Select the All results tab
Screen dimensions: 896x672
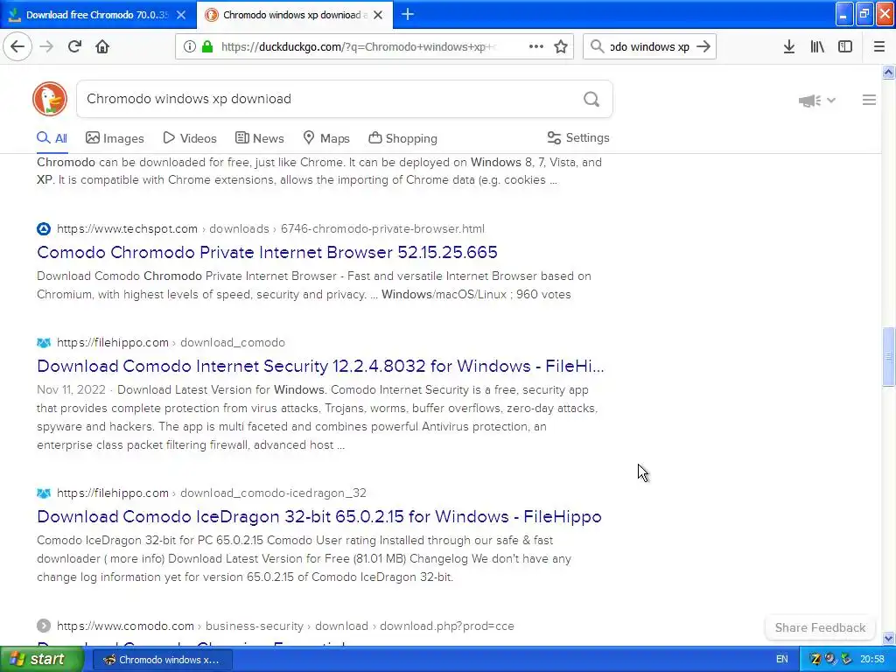[x=52, y=138]
